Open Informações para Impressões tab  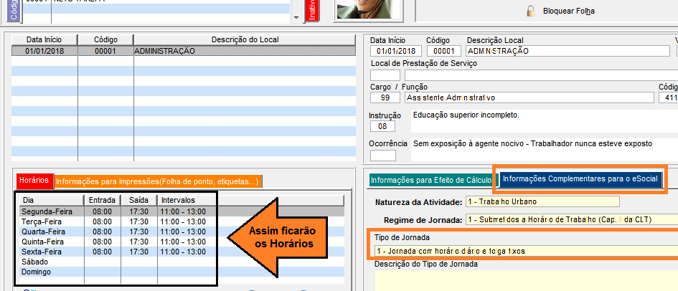(x=158, y=182)
